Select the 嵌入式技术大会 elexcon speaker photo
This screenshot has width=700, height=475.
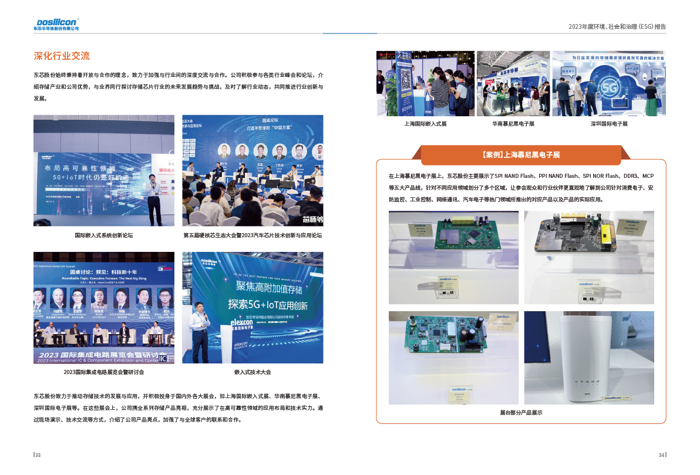[253, 308]
